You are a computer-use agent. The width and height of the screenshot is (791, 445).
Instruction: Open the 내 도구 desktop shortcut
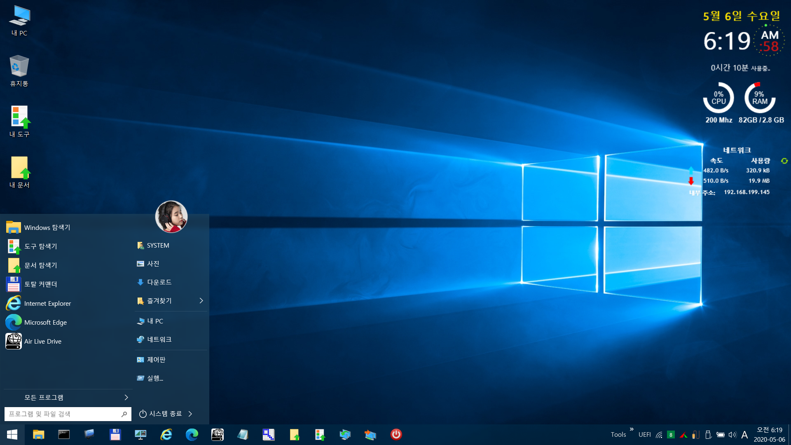click(19, 122)
